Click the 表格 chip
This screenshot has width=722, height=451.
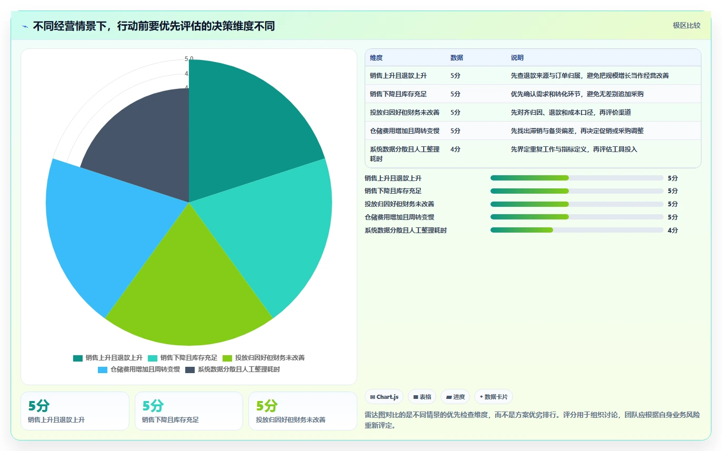coord(422,397)
